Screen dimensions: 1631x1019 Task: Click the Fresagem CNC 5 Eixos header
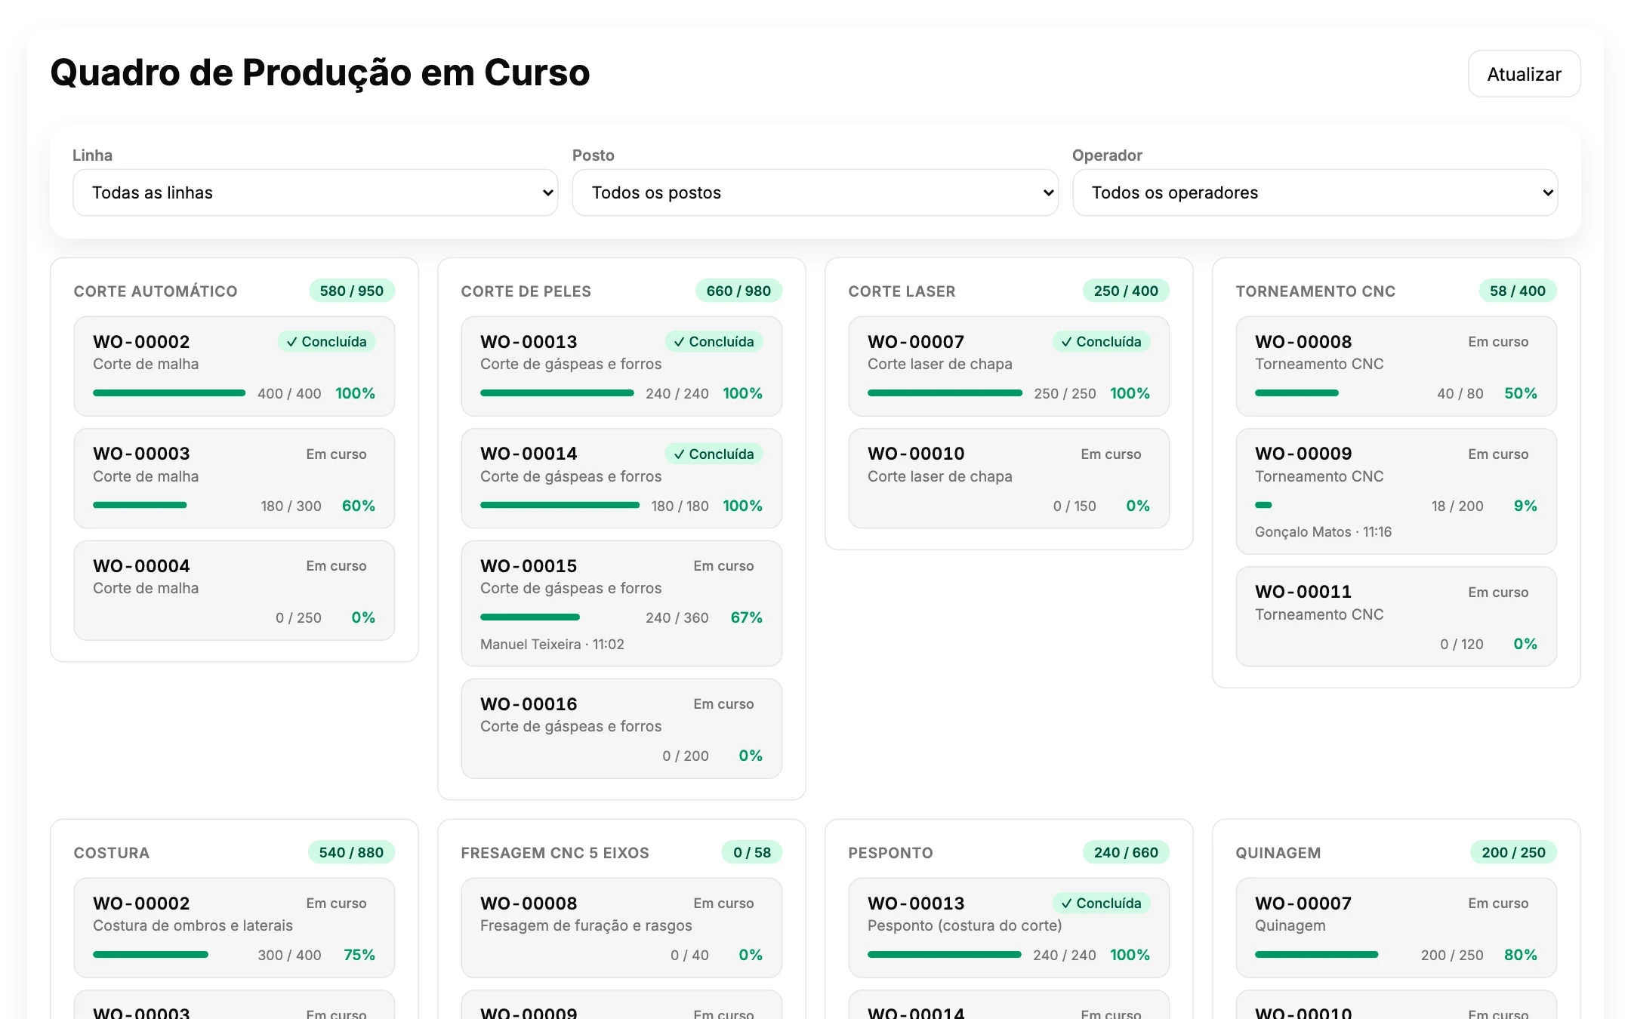[x=555, y=853]
